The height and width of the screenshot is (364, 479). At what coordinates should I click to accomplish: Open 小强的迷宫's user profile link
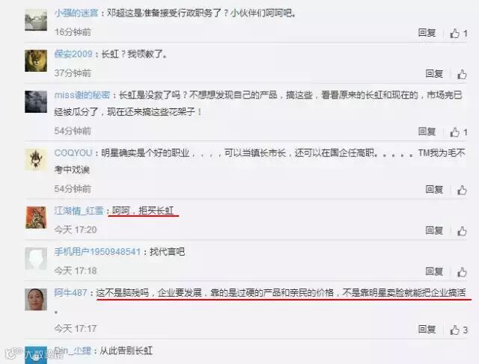coord(76,13)
